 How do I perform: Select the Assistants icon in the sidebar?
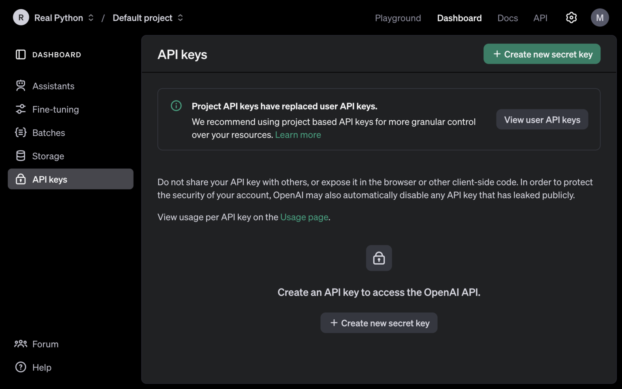(20, 85)
